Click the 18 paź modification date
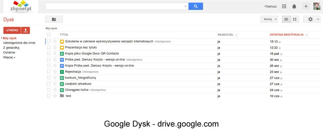 [x=274, y=54]
